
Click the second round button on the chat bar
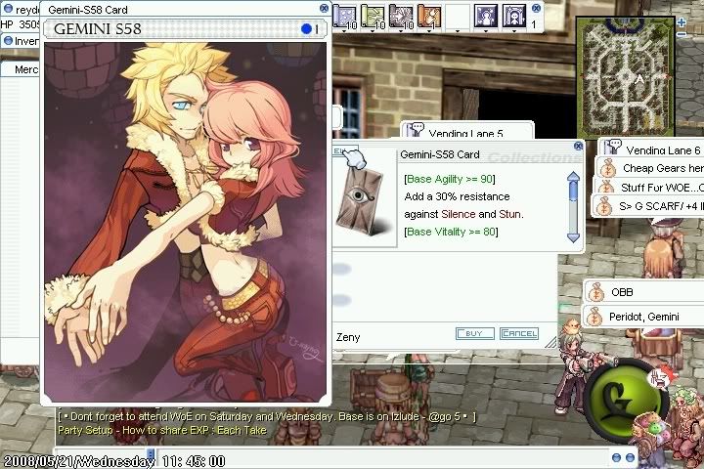tap(630, 457)
